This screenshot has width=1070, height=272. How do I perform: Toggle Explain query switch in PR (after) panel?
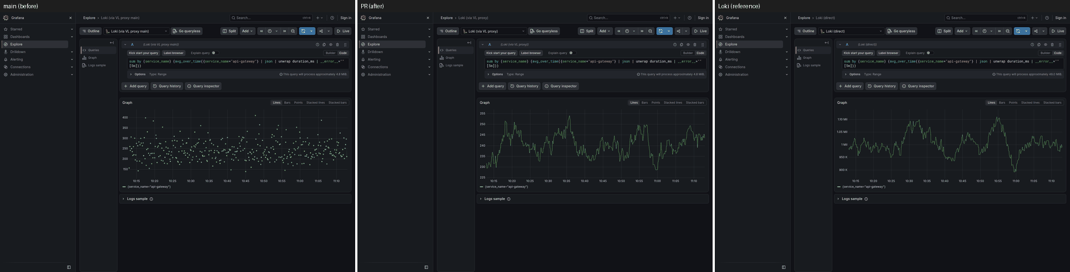572,53
